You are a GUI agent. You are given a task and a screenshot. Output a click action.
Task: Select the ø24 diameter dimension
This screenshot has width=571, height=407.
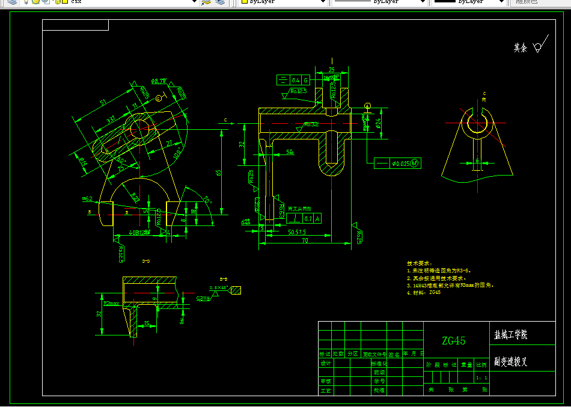click(378, 123)
